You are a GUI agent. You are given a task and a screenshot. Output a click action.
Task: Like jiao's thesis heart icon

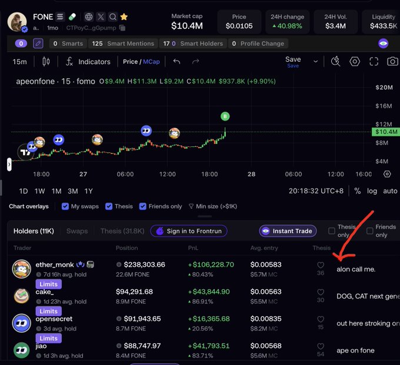[x=321, y=346]
